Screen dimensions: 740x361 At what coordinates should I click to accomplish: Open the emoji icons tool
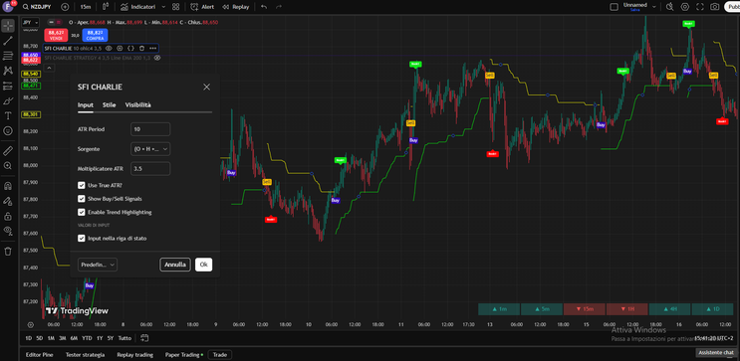[x=8, y=130]
